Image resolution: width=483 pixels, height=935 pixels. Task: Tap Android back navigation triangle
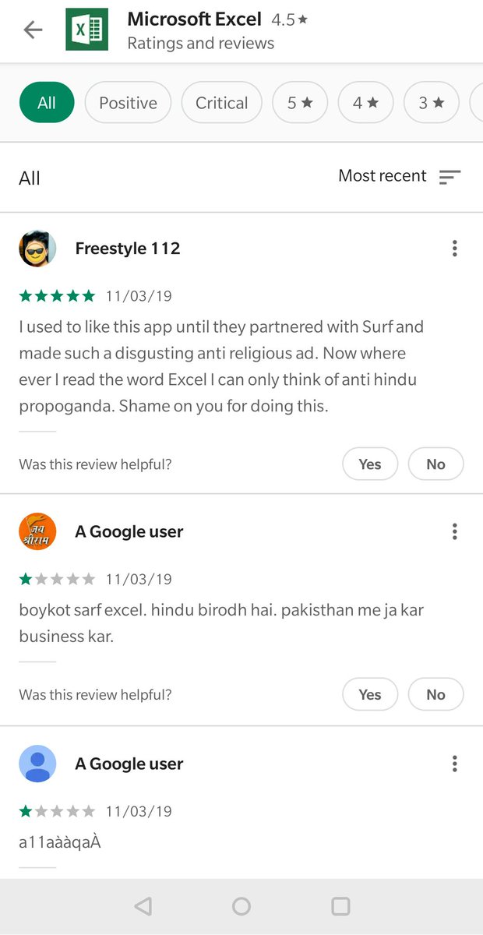click(x=143, y=906)
